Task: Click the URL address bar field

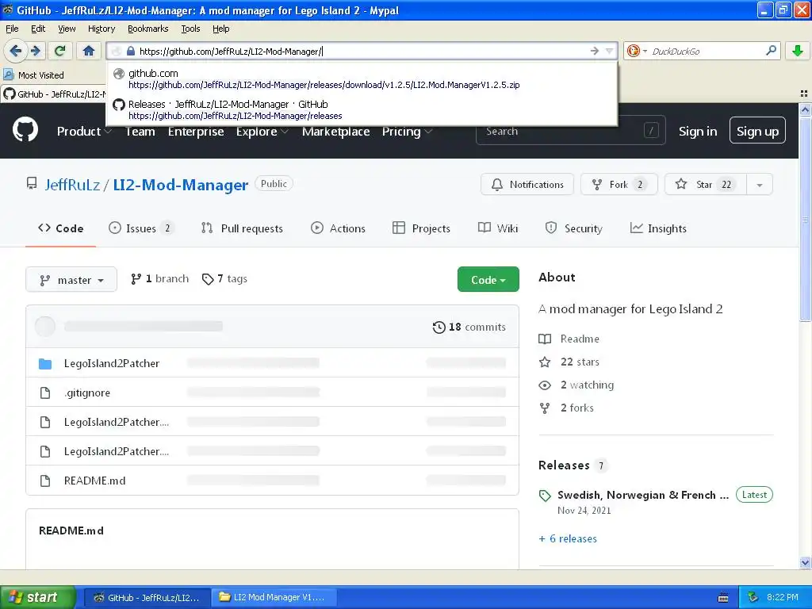Action: pyautogui.click(x=362, y=51)
